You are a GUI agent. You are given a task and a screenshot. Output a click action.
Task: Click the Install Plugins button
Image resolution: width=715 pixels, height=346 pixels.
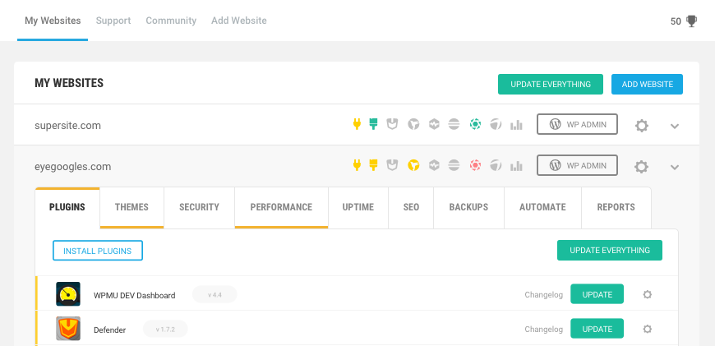[98, 251]
